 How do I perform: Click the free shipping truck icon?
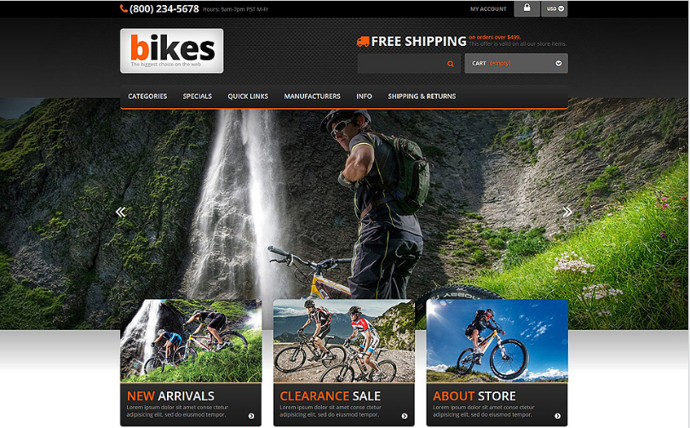coord(363,42)
